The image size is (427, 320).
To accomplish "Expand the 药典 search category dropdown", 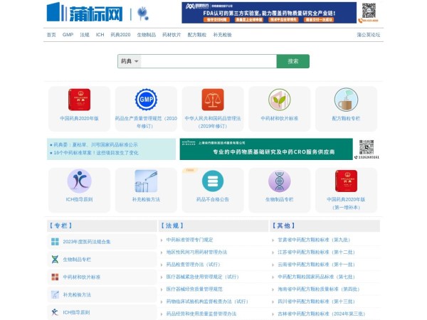I will click(x=130, y=61).
